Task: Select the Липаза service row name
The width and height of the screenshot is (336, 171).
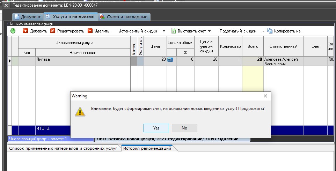Action: [82, 60]
